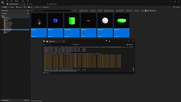Image resolution: width=181 pixels, height=102 pixels.
Task: Expand the Favorites section
Action: point(1,11)
